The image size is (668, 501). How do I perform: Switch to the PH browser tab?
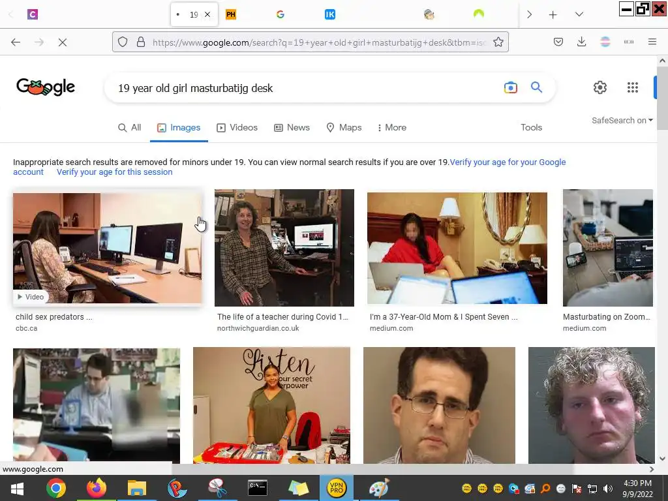tap(231, 14)
